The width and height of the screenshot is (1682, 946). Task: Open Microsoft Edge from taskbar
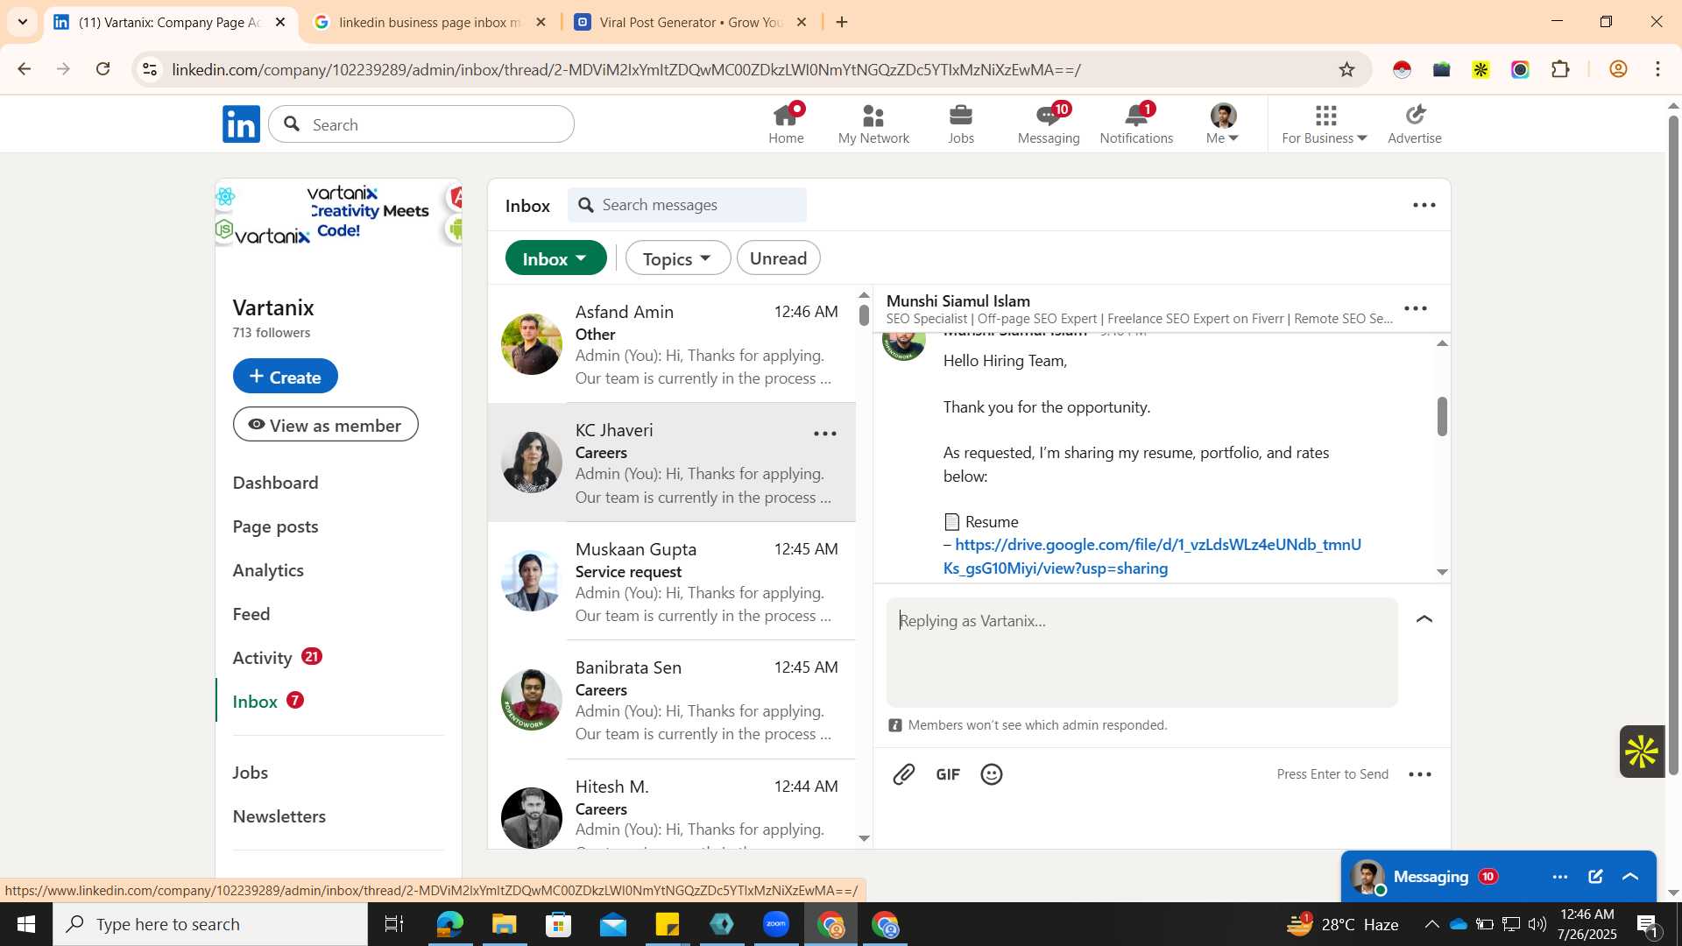tap(450, 924)
